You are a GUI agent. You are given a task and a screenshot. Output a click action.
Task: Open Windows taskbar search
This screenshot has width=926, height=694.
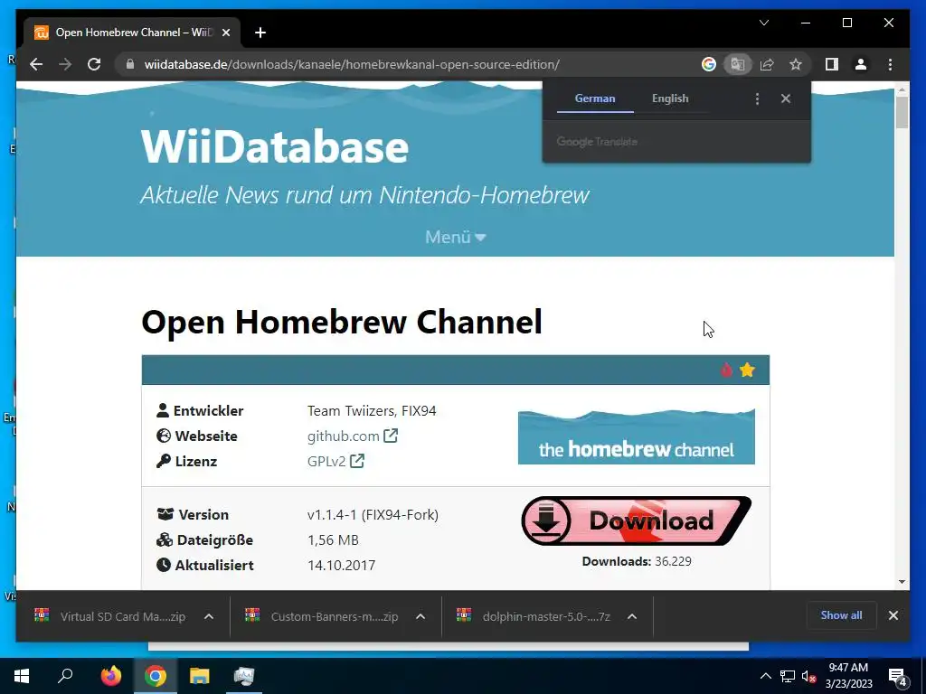(65, 676)
